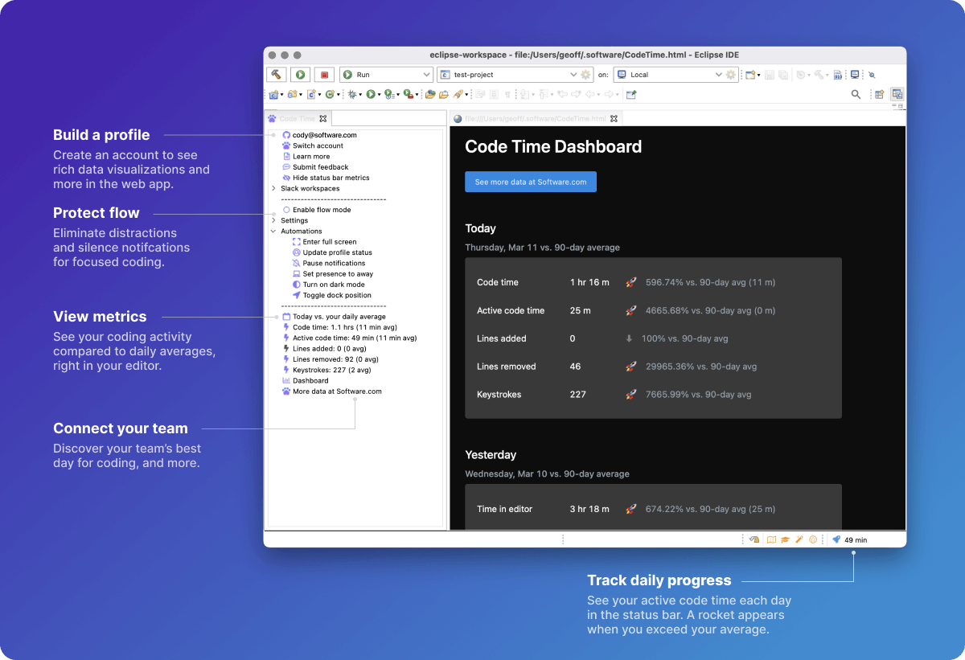
Task: Click the Submit feedback link
Action: point(319,166)
